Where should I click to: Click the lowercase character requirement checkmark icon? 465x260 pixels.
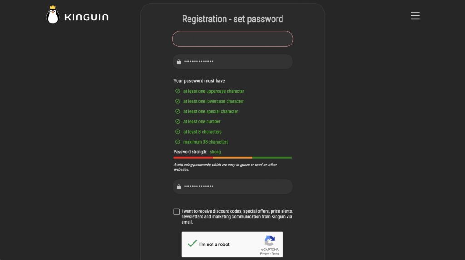click(x=178, y=101)
